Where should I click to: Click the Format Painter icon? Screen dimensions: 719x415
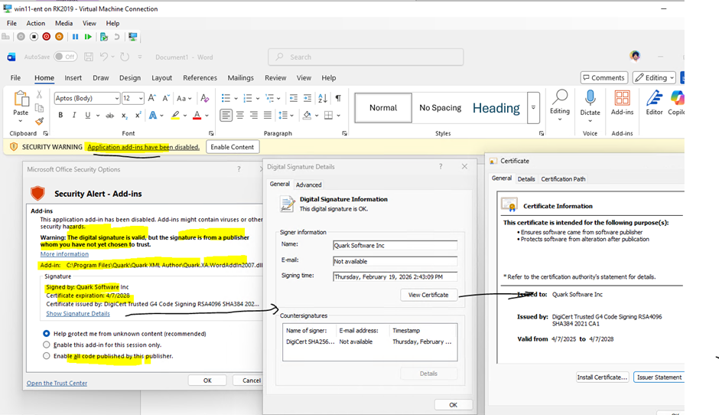click(40, 121)
